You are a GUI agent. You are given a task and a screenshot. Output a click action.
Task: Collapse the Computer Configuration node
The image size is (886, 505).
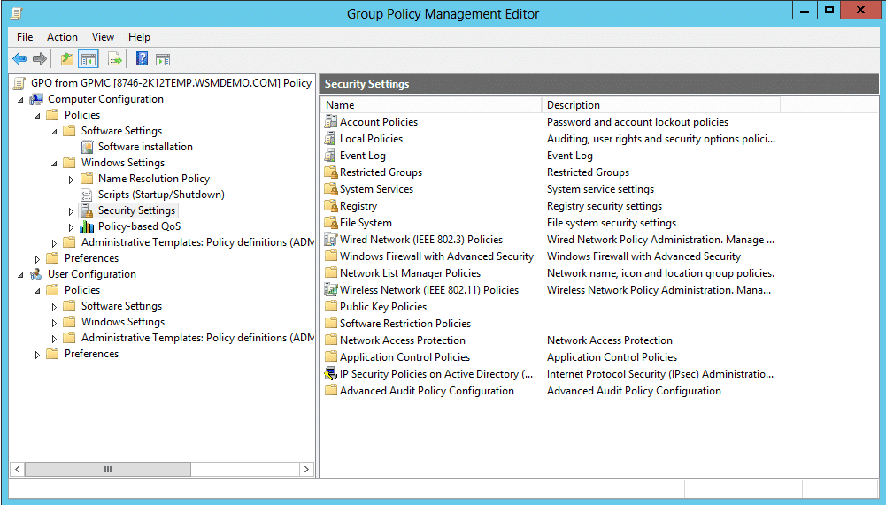pos(20,100)
